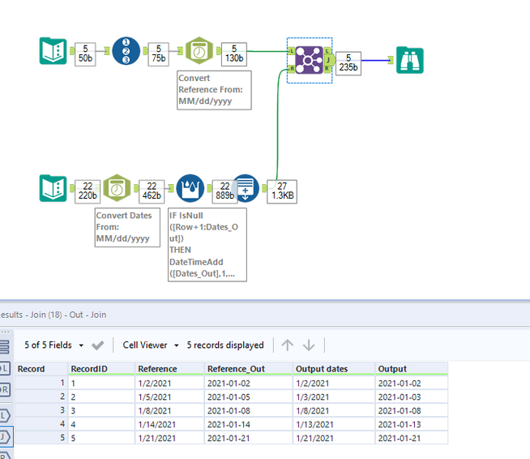Select the 5 130b connection label
Screen dimensions: 530x459
pos(234,54)
